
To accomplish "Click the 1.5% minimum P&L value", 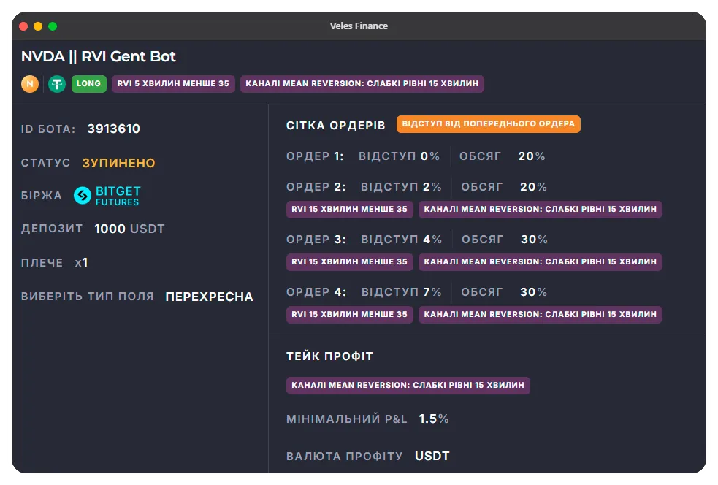I will [433, 419].
